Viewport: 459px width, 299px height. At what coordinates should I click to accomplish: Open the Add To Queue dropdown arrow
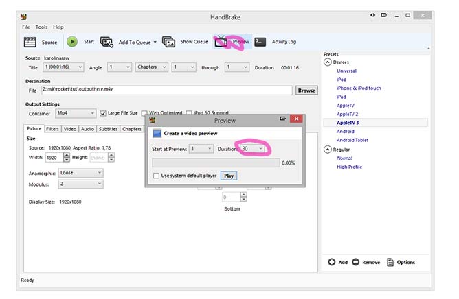pos(155,42)
